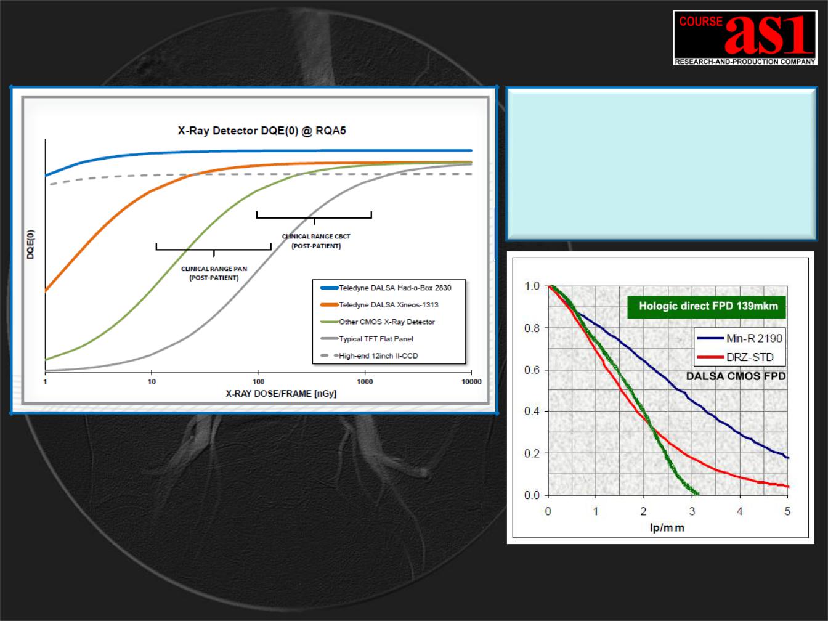Click the orange line swatch for Xineos-1313

click(330, 304)
